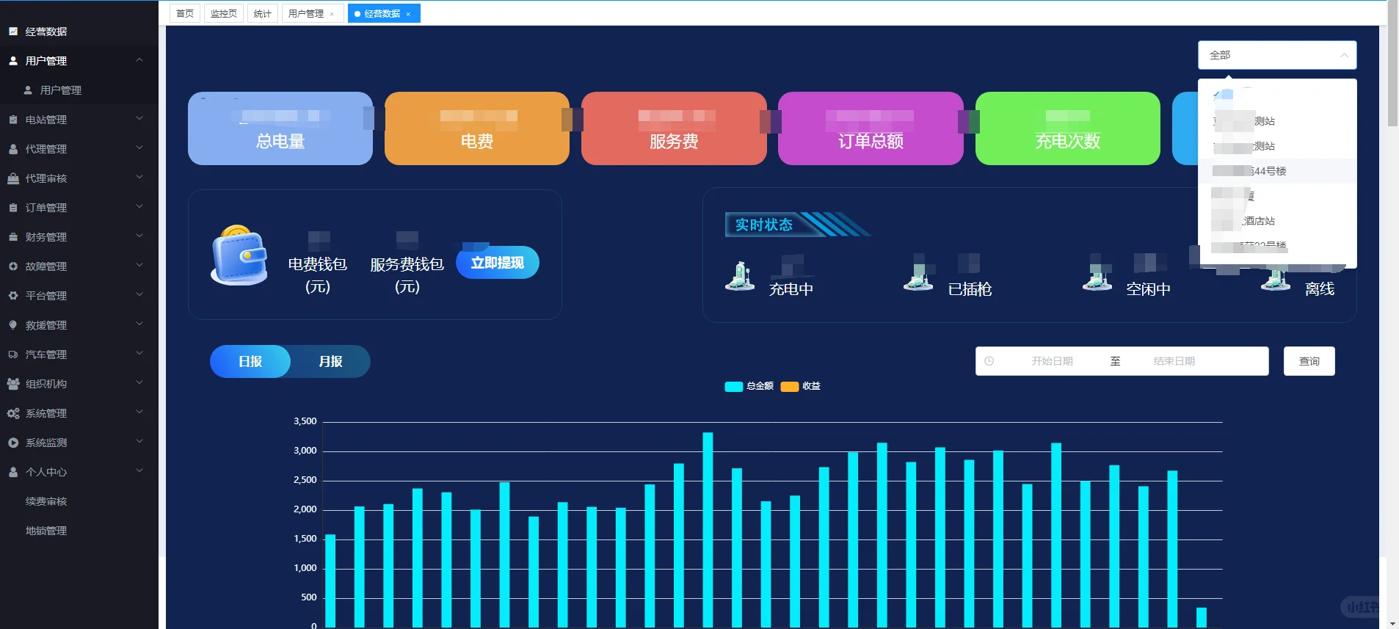
Task: Click the 结束日期 end date field
Action: pos(1174,361)
